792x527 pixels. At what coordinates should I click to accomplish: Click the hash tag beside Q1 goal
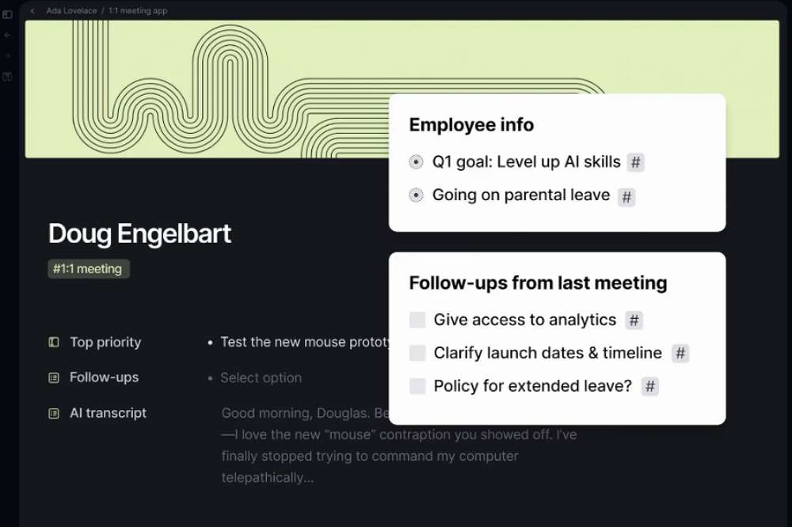click(x=635, y=163)
